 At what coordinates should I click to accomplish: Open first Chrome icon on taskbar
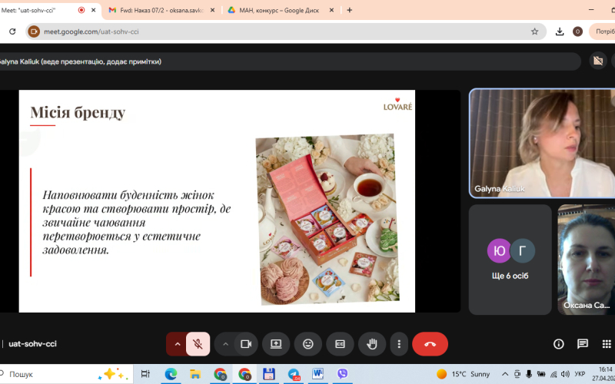[220, 374]
